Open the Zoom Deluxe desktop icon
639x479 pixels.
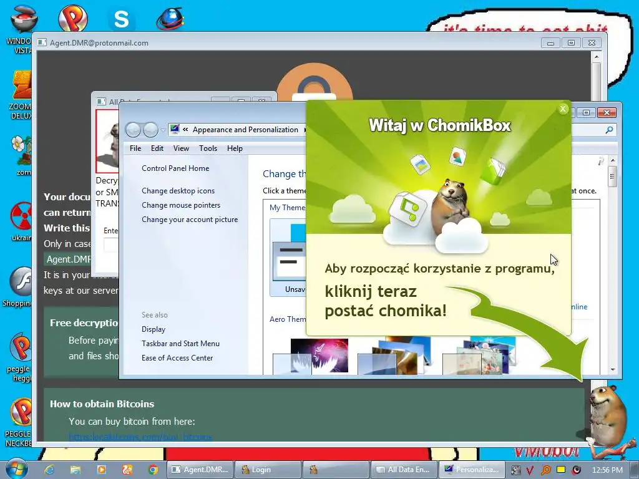point(21,95)
